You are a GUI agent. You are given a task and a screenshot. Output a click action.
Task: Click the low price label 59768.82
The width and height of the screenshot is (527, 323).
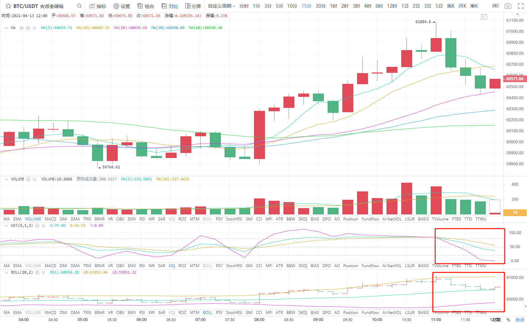point(111,167)
